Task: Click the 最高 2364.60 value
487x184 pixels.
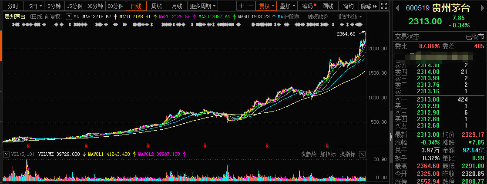Action: (429, 166)
